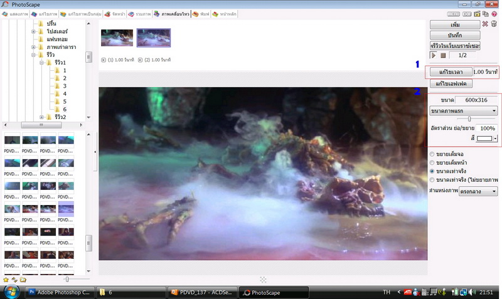Click the preview in web browser button
Viewport: 502px width, 299px height.
pyautogui.click(x=455, y=46)
